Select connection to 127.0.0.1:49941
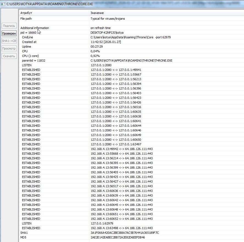The height and width of the screenshot is (242, 244). (116, 70)
